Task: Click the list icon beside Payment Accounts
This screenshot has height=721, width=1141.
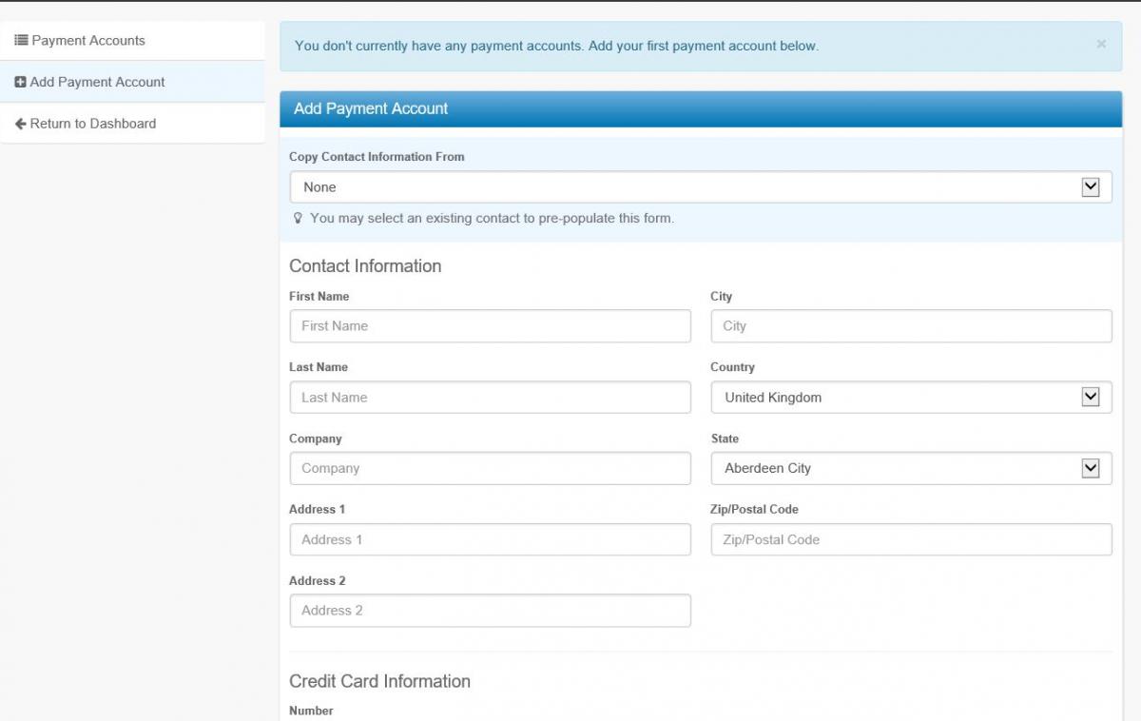Action: click(21, 41)
